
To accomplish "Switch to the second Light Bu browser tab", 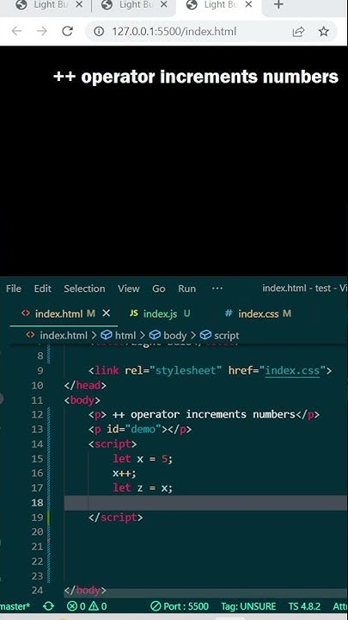I will pos(127,5).
